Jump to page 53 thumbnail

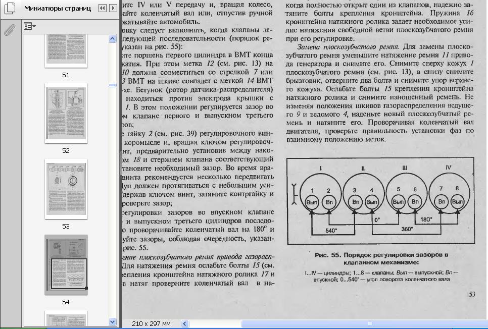click(x=66, y=189)
